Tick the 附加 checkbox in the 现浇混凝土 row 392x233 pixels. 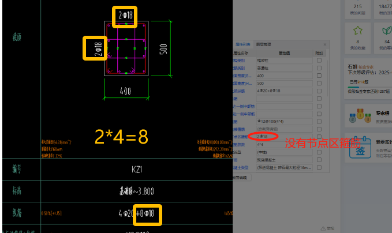pyautogui.click(x=319, y=160)
